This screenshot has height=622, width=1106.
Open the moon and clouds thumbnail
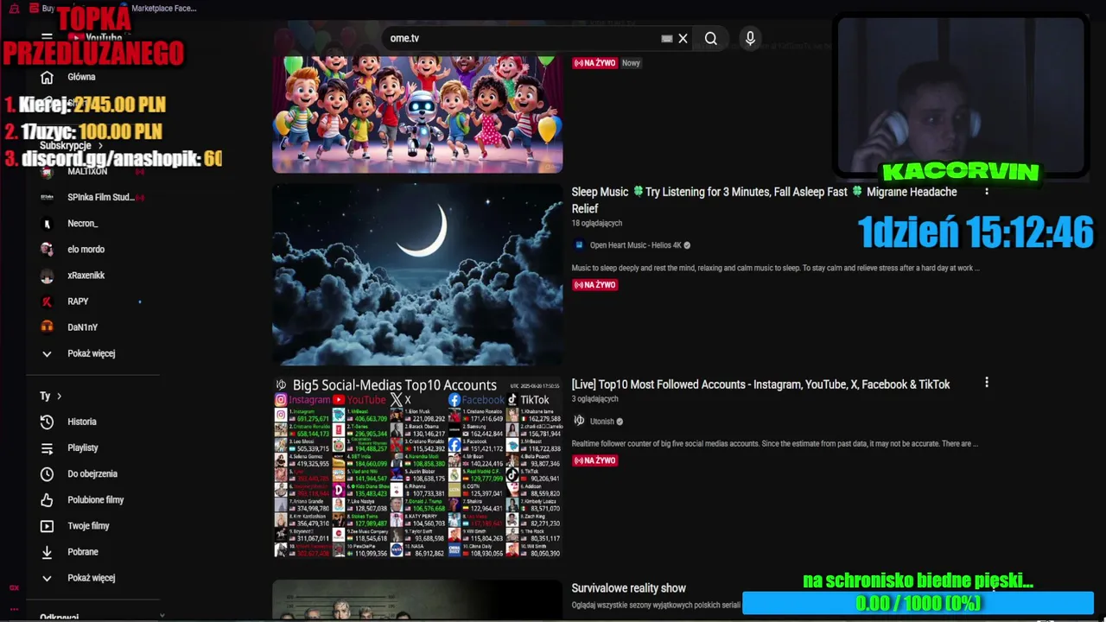pos(417,274)
